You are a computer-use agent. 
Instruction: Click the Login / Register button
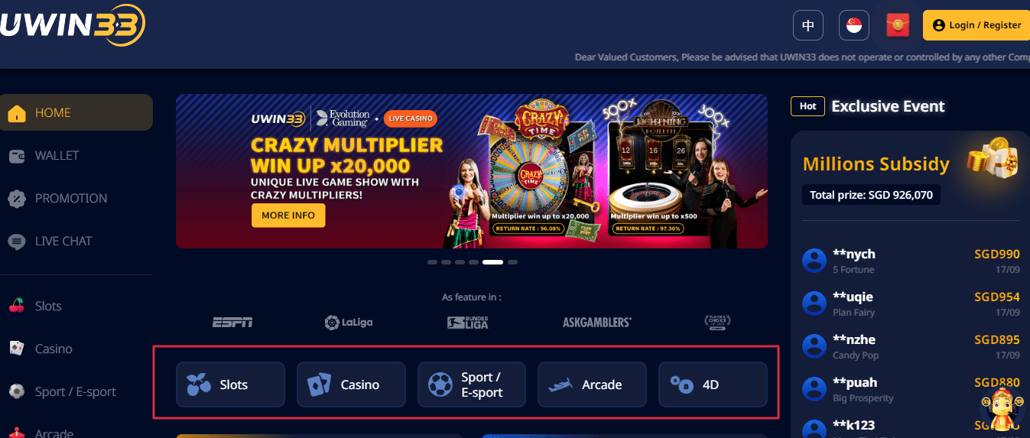pyautogui.click(x=976, y=25)
